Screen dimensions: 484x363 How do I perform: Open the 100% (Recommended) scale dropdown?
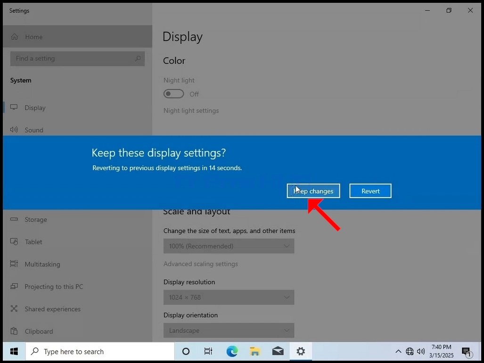pos(229,246)
